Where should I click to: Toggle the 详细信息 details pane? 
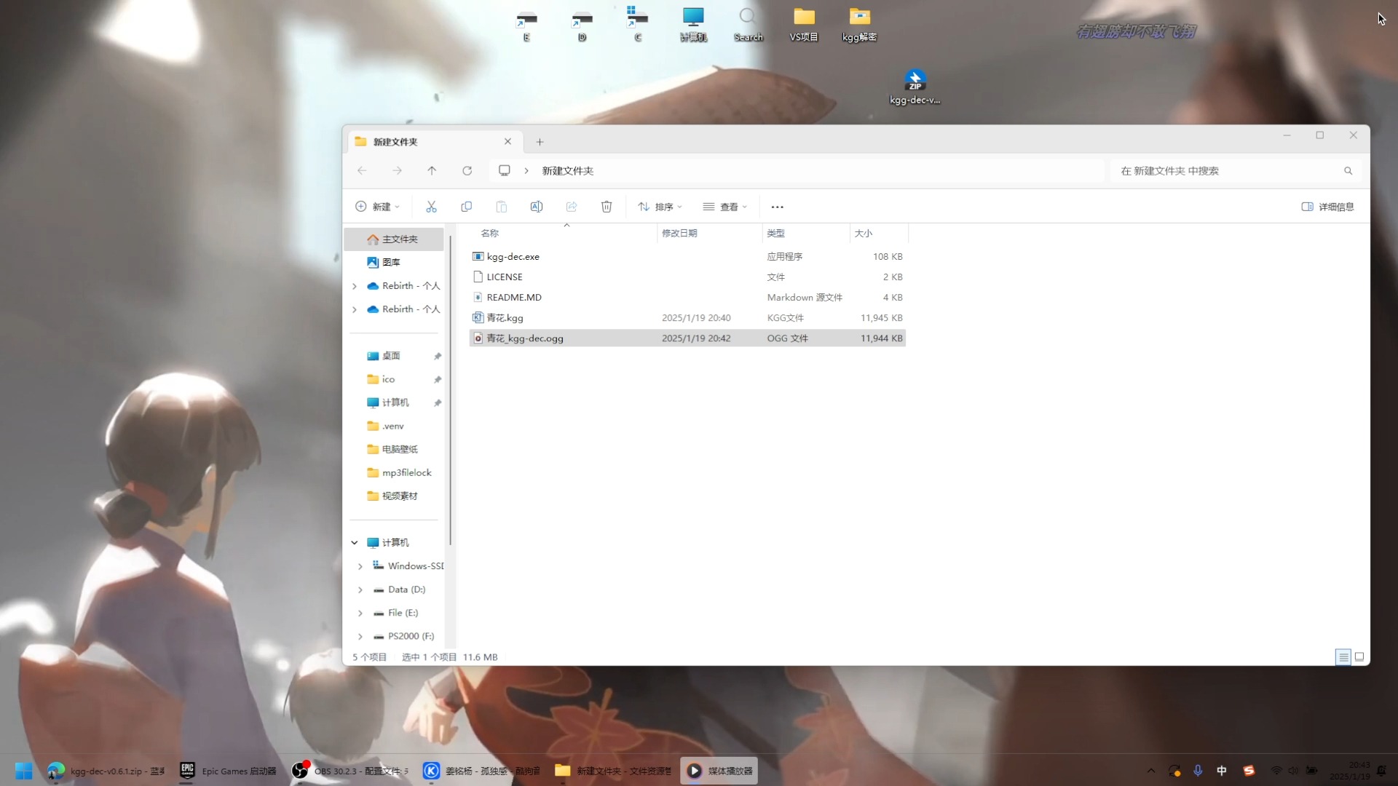[1327, 207]
